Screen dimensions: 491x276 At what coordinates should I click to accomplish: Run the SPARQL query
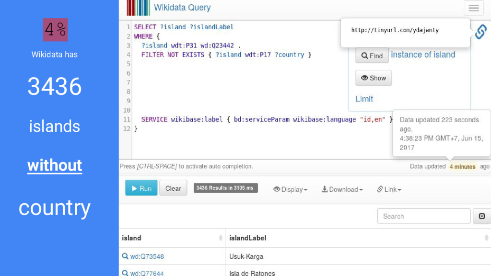point(141,188)
